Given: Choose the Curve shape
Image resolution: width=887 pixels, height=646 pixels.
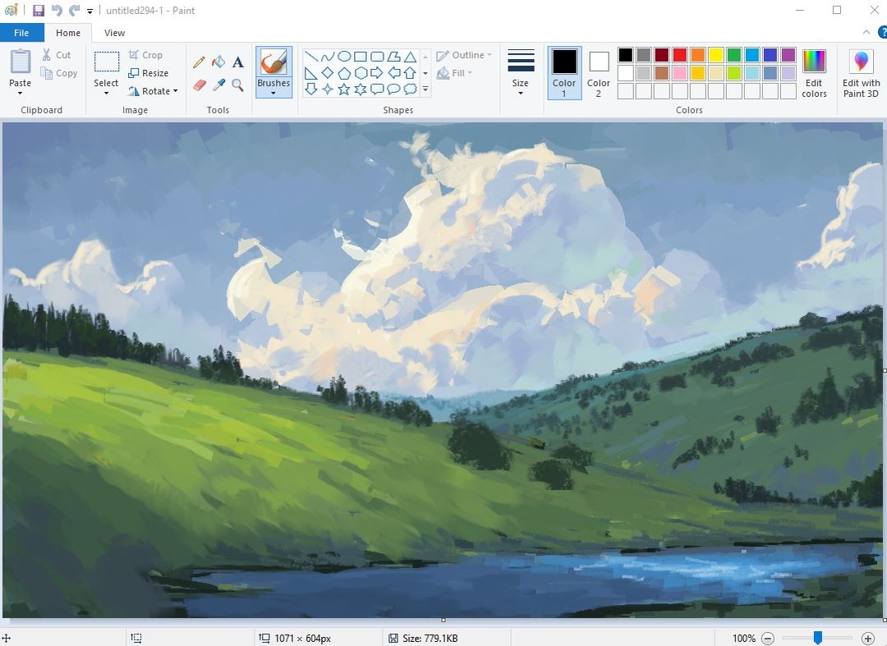Looking at the screenshot, I should (x=328, y=57).
